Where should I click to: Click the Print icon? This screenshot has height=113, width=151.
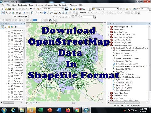tap(13, 9)
